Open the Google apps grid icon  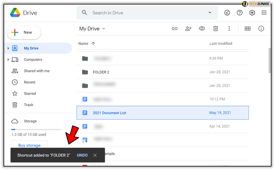click(x=264, y=13)
